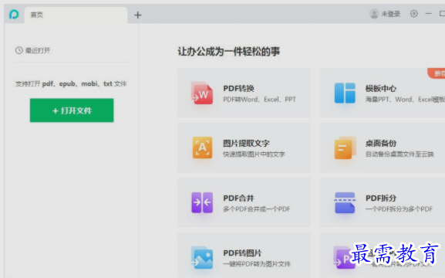Viewport: 445px width, 278px height.
Task: Switch to the 首页 tab
Action: 76,15
